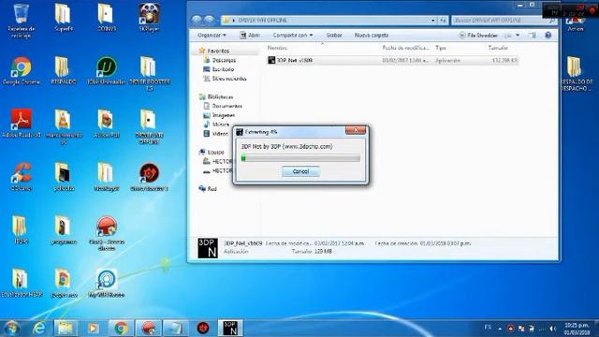Click the taskbar clock and date
The width and height of the screenshot is (599, 337).
point(577,329)
